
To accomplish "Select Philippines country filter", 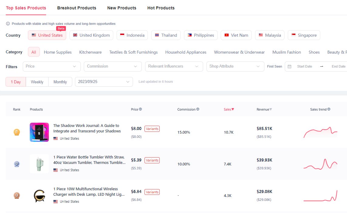I will 201,35.
